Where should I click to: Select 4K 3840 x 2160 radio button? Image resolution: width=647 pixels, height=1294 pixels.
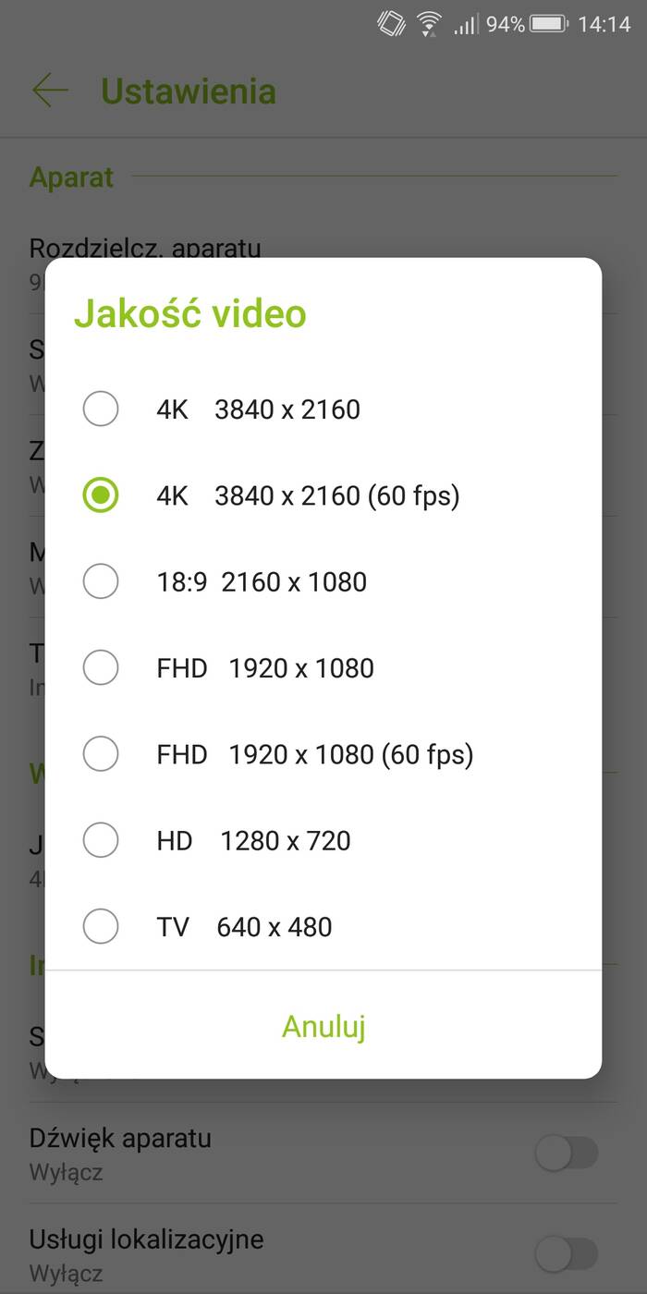[101, 409]
